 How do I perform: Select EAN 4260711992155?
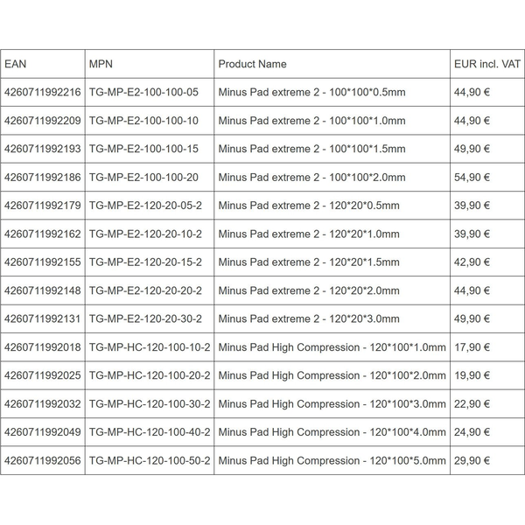click(x=43, y=262)
